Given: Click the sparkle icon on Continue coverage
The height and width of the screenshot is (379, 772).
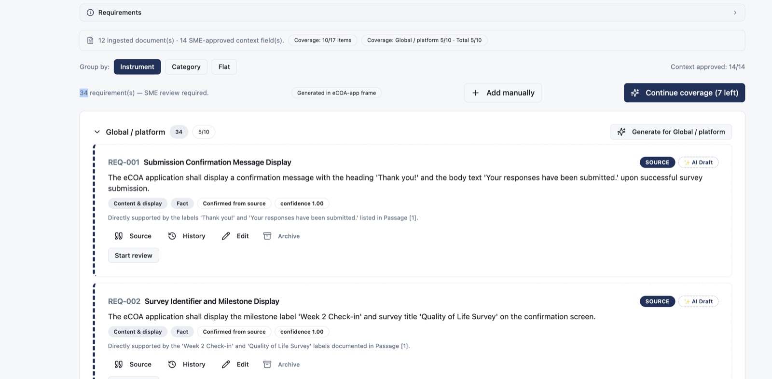Looking at the screenshot, I should [635, 93].
